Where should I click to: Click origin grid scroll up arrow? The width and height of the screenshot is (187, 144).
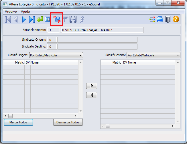click(x=80, y=62)
